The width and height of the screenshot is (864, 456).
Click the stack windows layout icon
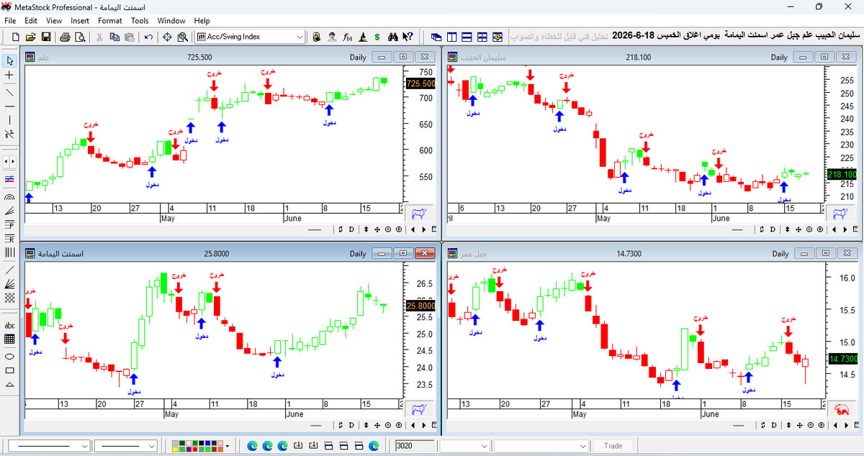click(x=467, y=37)
